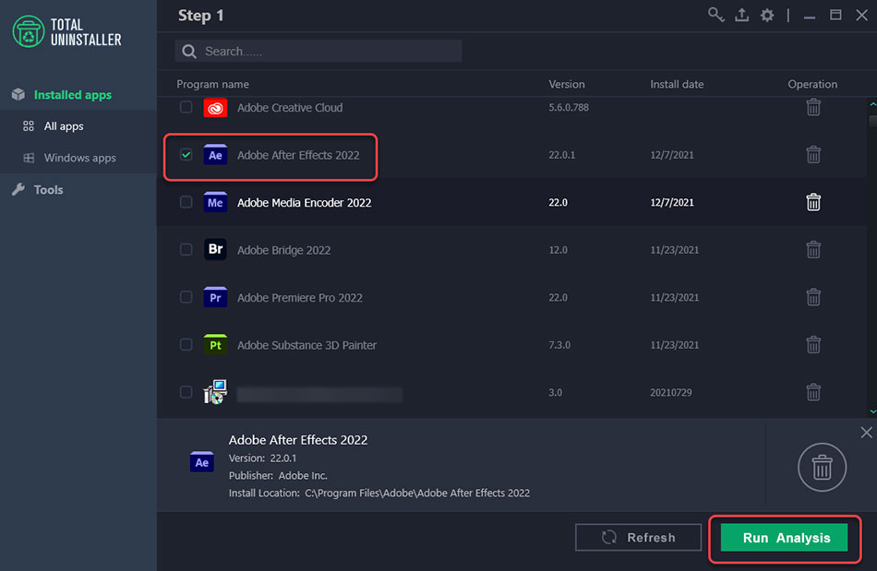The width and height of the screenshot is (877, 571).
Task: Click the wrench icon beside Tools
Action: 18,189
